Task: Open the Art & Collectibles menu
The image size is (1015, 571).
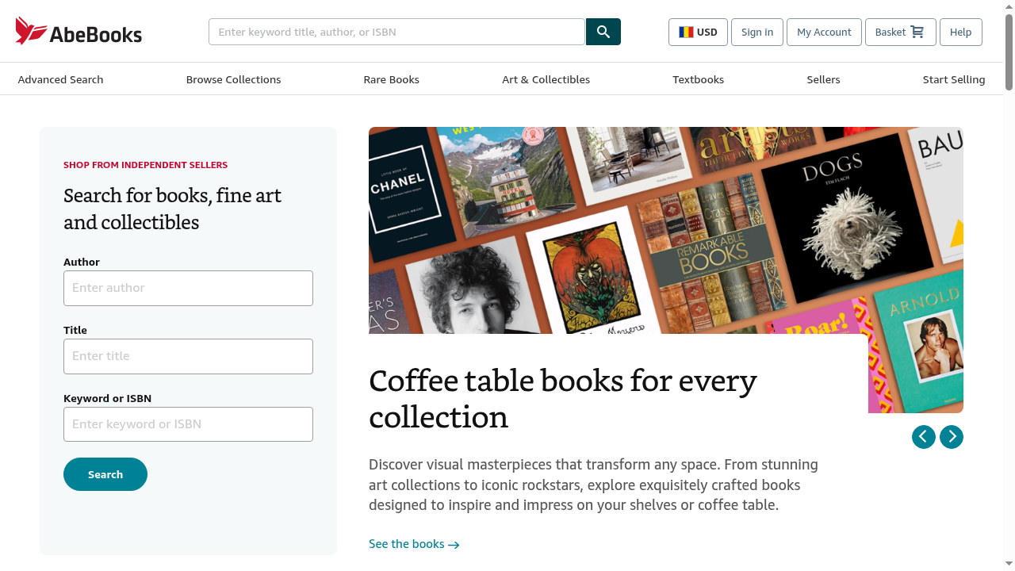Action: click(546, 79)
